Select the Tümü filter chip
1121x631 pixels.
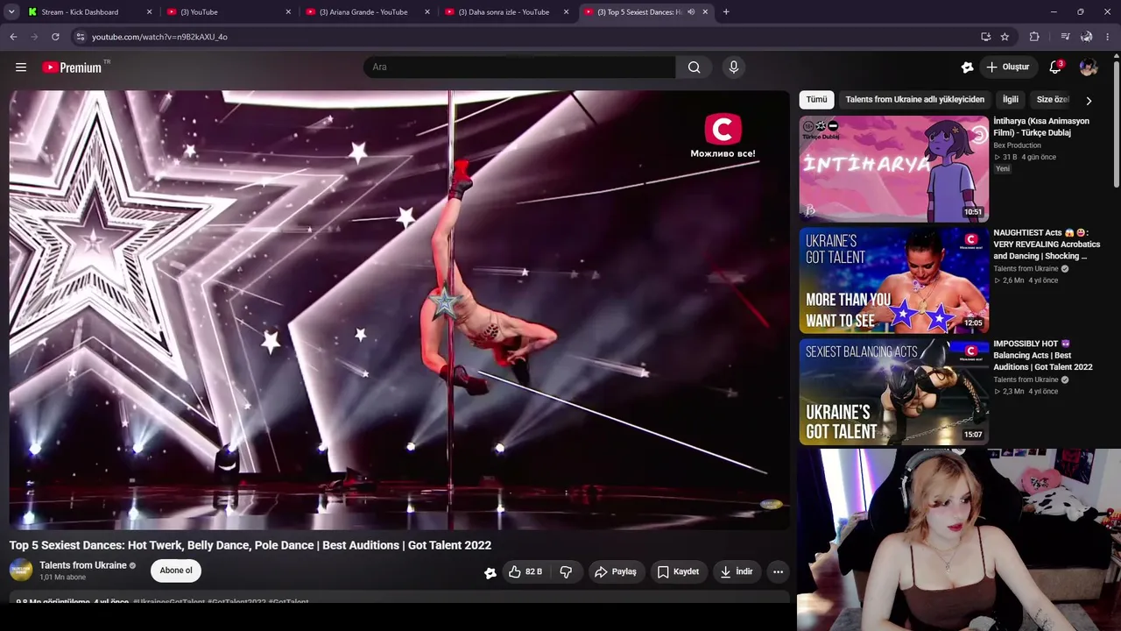click(816, 100)
